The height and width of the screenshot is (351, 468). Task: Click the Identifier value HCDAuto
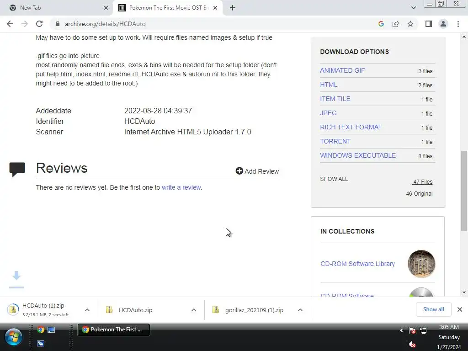[x=140, y=121]
